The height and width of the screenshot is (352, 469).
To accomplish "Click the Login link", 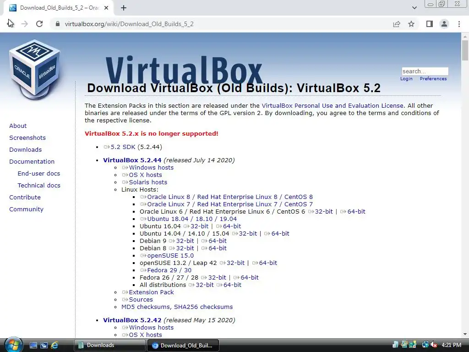I will [406, 79].
